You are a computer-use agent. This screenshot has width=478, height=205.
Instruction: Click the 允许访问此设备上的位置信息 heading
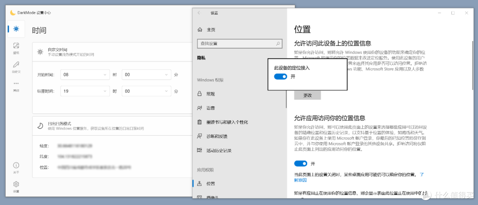(332, 43)
